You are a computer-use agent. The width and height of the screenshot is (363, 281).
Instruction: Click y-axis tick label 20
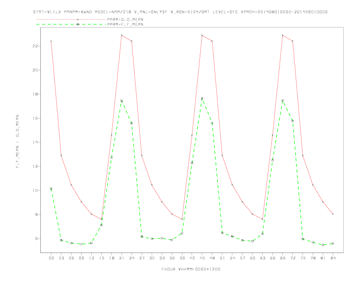pyautogui.click(x=35, y=70)
